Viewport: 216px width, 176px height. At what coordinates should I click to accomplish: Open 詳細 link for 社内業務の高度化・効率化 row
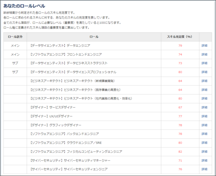[x=205, y=99]
